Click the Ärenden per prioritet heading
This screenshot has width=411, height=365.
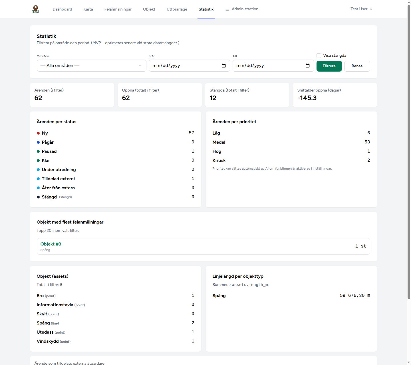point(234,122)
